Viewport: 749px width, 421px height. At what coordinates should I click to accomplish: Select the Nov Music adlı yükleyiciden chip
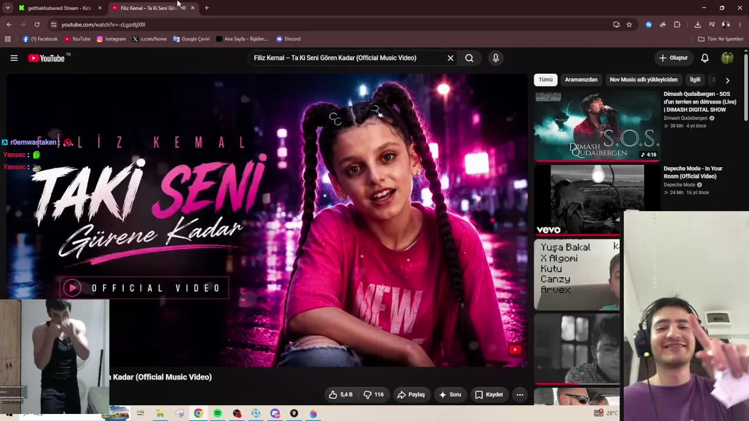tap(644, 80)
